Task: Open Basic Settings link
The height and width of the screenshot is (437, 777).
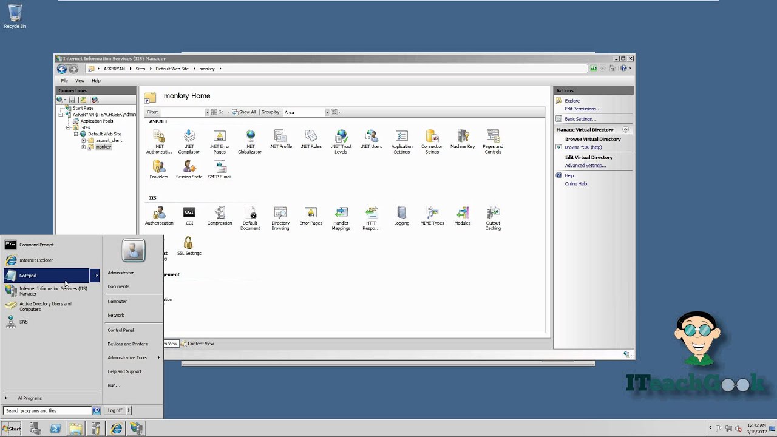Action: point(580,119)
